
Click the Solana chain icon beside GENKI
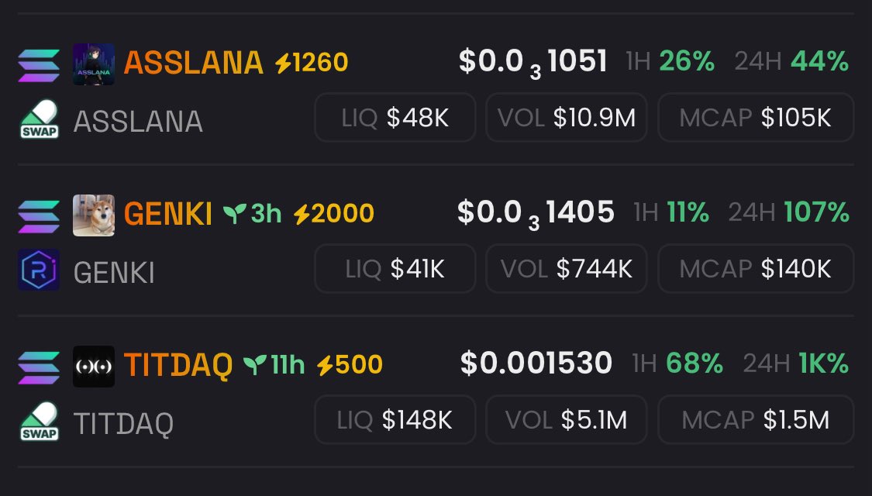[x=39, y=215]
